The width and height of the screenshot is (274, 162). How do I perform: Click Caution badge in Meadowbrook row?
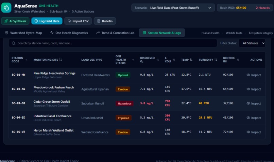[123, 89]
